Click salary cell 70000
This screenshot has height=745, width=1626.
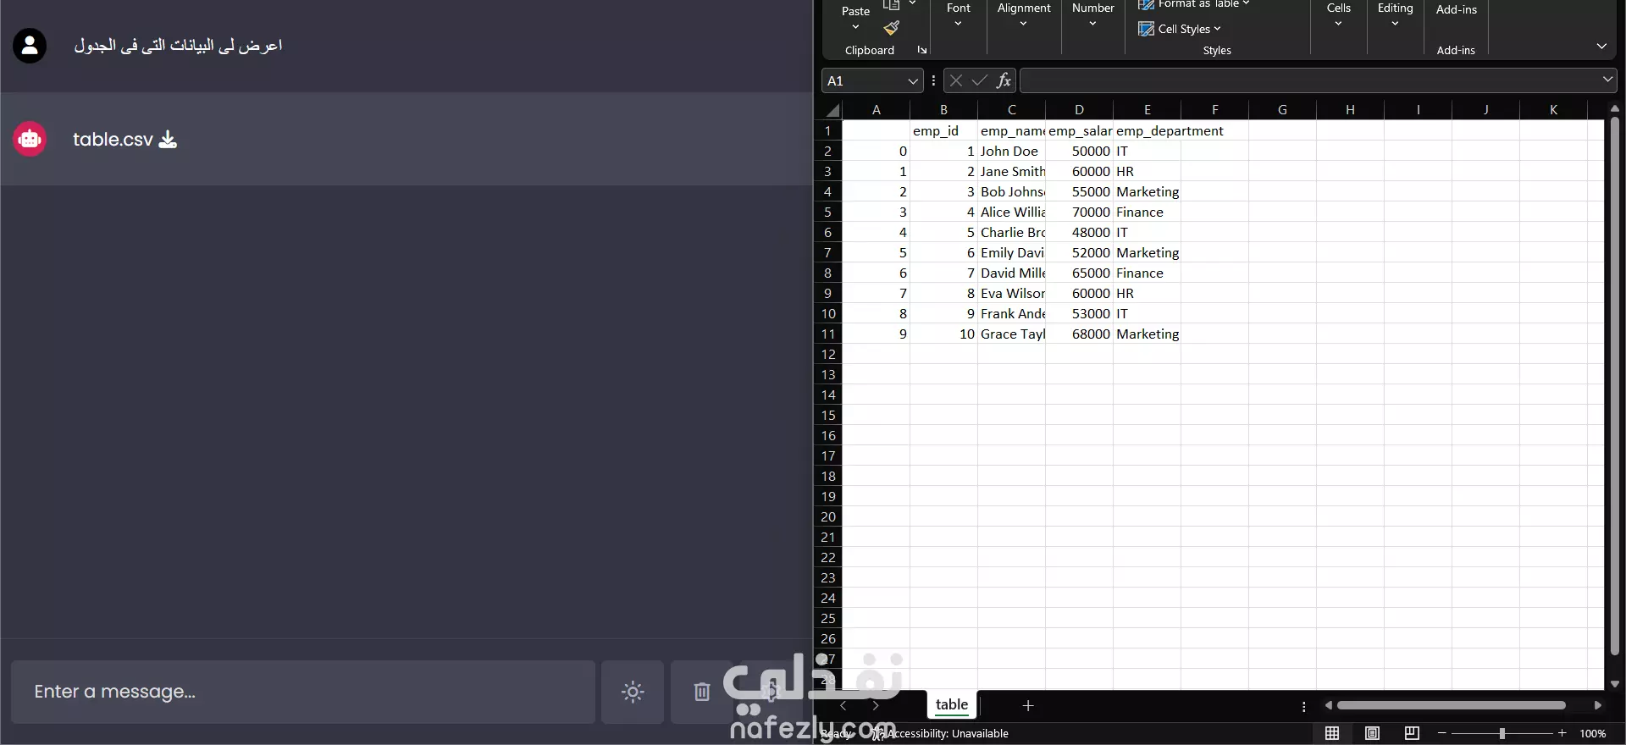tap(1079, 212)
